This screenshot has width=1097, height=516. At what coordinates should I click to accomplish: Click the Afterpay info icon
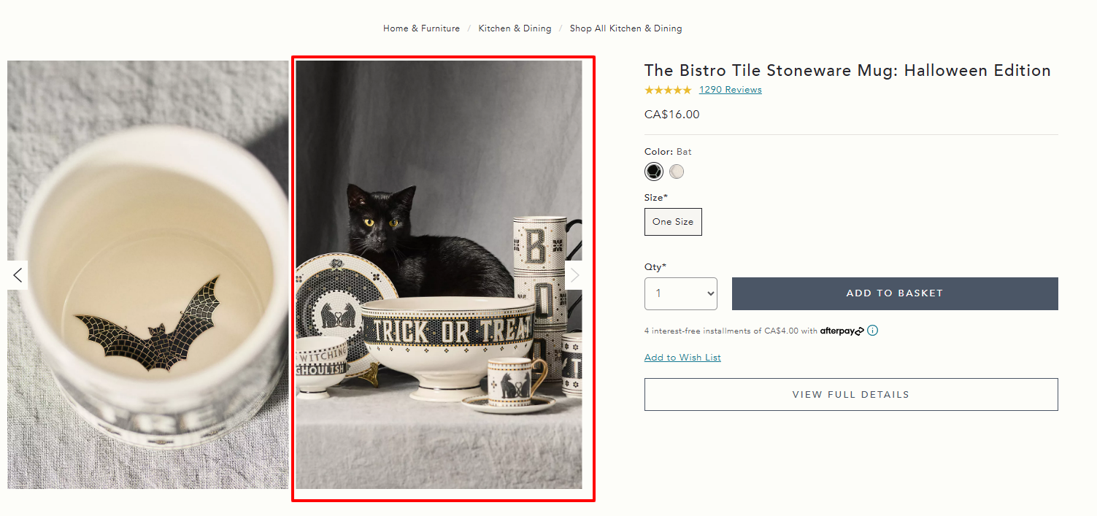point(872,331)
